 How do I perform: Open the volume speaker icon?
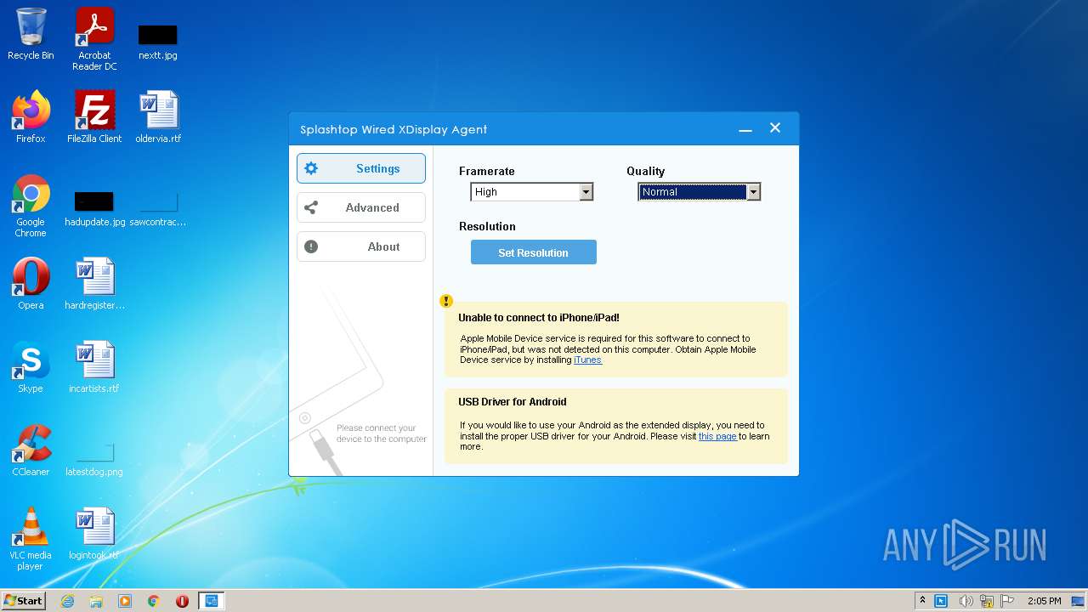coord(966,601)
